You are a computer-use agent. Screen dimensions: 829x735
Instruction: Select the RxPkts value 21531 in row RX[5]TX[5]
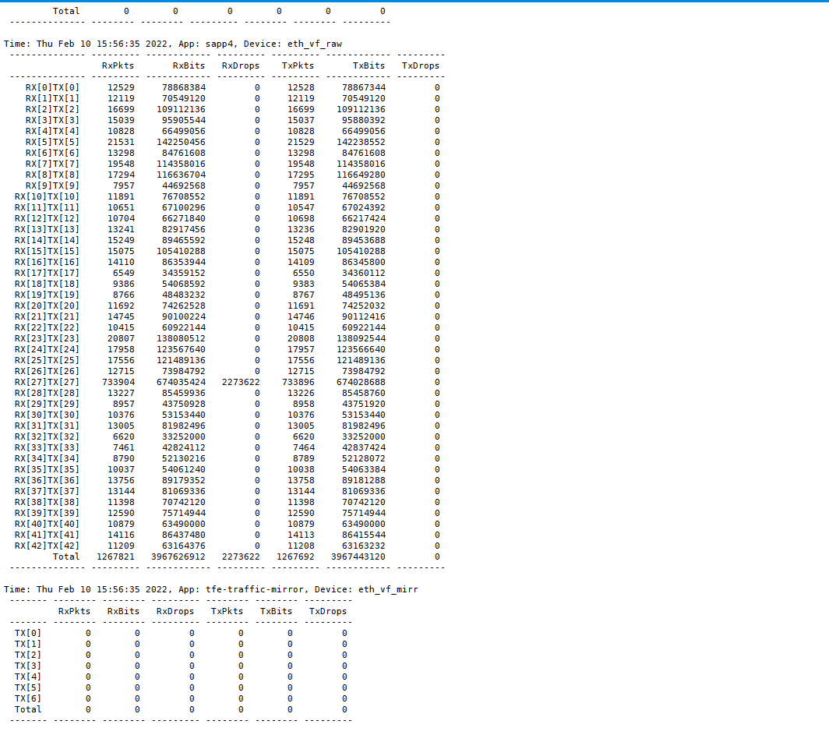point(121,143)
